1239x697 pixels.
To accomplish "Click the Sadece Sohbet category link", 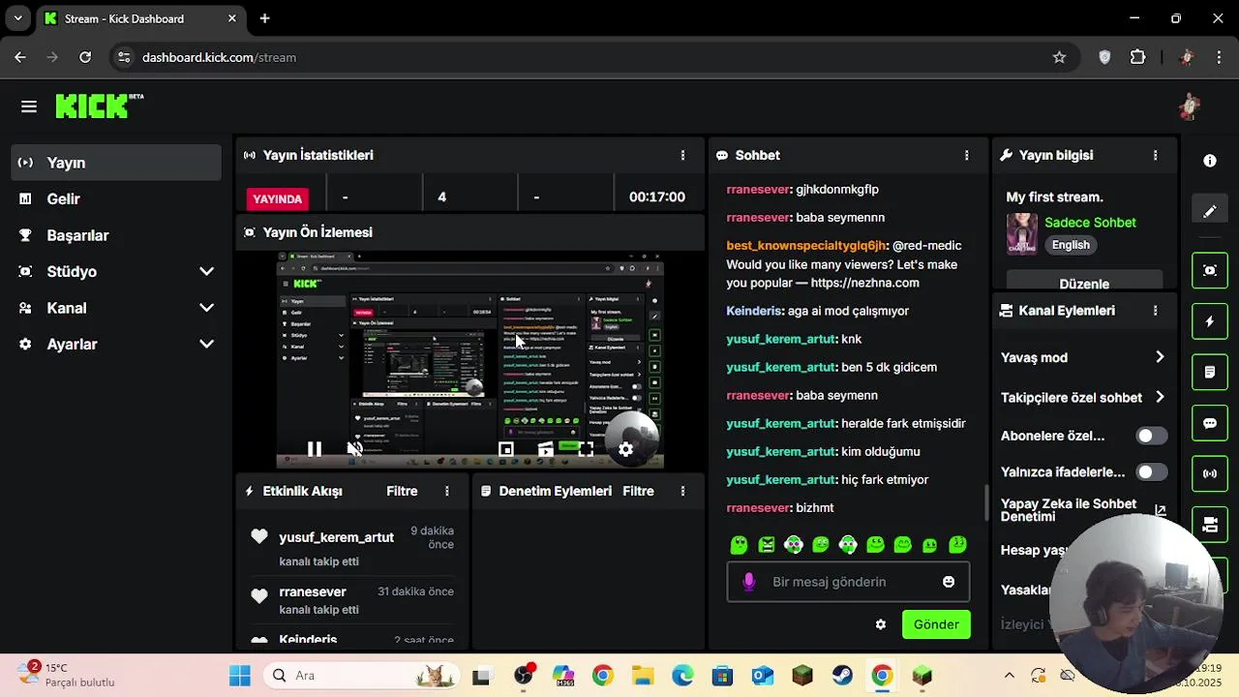I will 1090,223.
